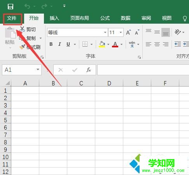
Task: Click Top Align icon
Action: click(x=149, y=31)
